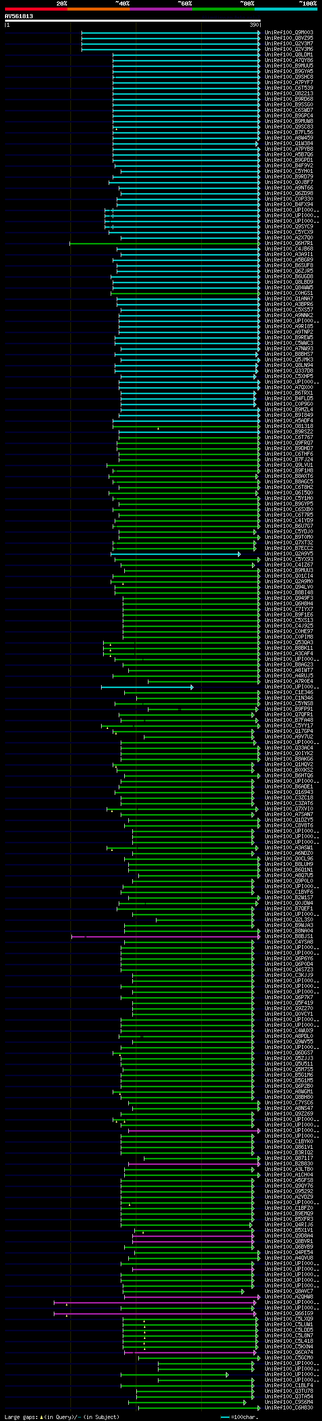Click the '=100char.' scale legend
This screenshot has width=322, height=1421.
coord(245,1416)
